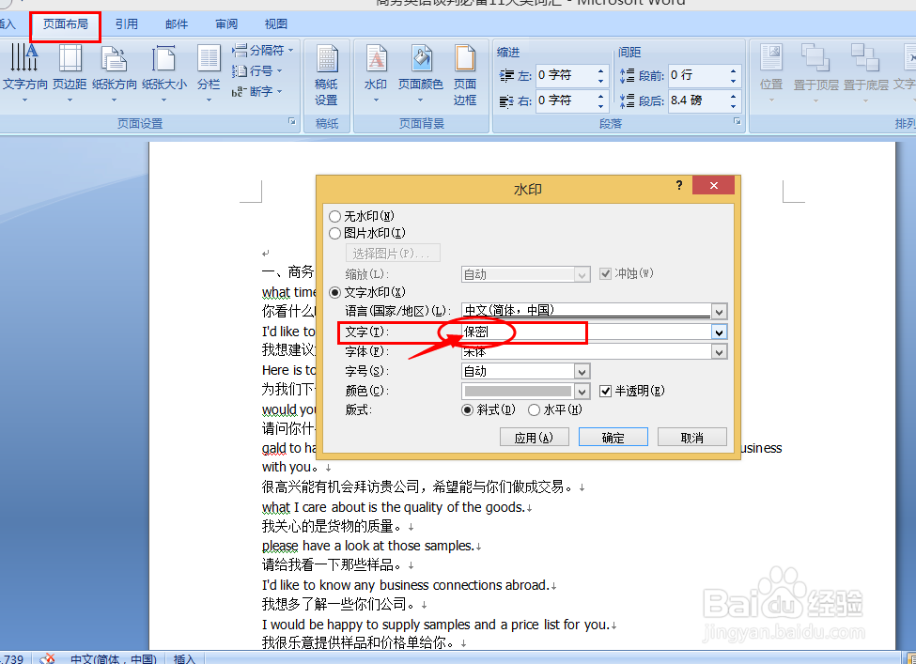916x664 pixels.
Task: Click the help question mark in 水印 dialog
Action: click(x=679, y=186)
